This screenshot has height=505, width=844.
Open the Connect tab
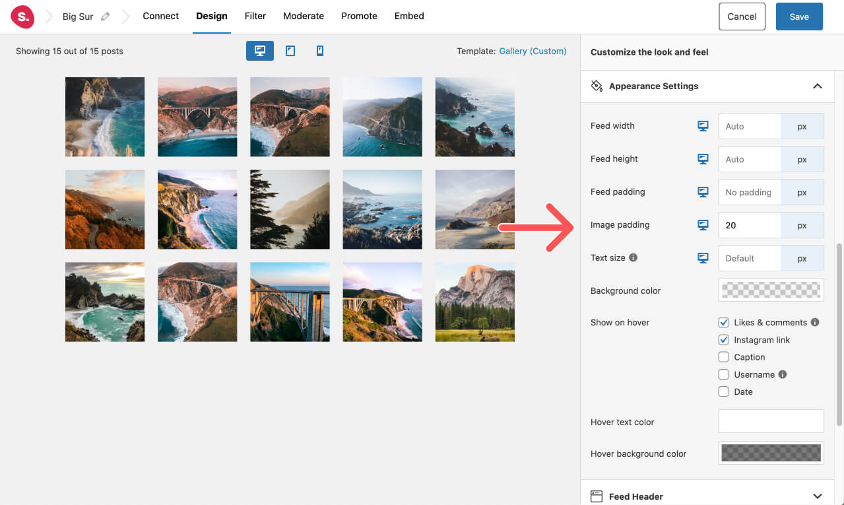point(161,16)
